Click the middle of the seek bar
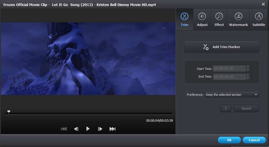This screenshot has width=269, height=147. [89, 114]
